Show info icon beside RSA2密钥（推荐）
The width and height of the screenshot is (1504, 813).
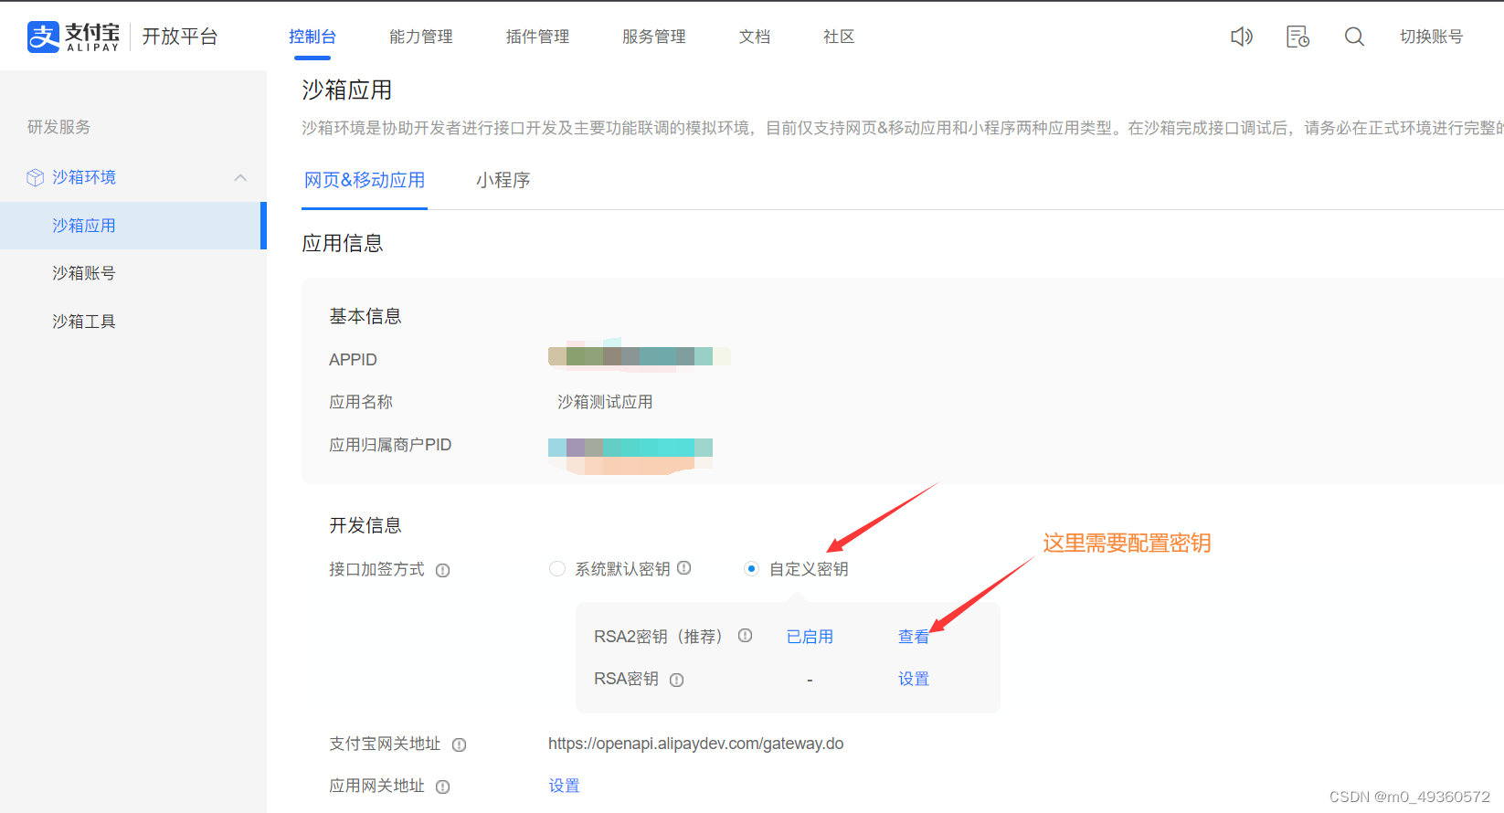[745, 635]
